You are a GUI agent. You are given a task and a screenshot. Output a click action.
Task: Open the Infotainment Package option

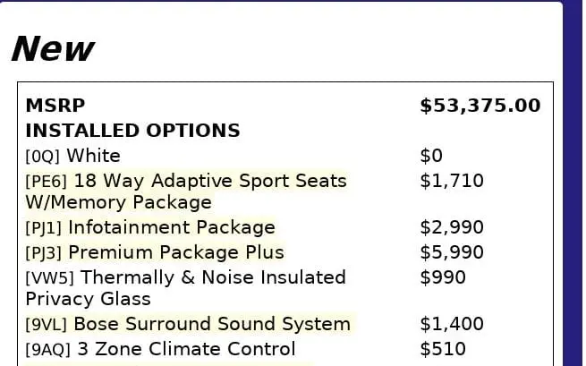coord(172,227)
